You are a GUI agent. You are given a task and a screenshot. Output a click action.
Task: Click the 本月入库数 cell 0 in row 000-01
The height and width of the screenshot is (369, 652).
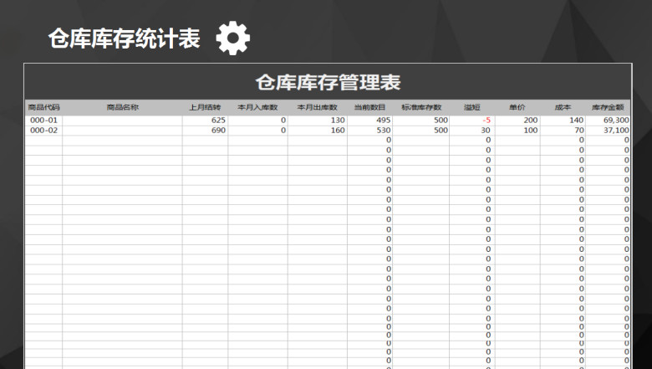pos(257,120)
